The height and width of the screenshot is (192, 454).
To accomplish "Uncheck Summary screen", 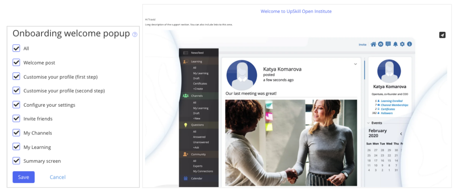I will coord(16,161).
